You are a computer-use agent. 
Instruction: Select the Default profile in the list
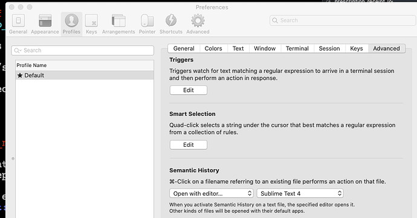(85, 75)
